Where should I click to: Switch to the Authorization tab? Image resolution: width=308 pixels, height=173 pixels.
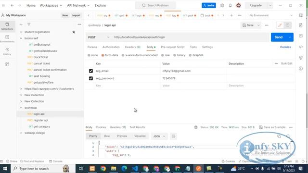tap(111, 47)
